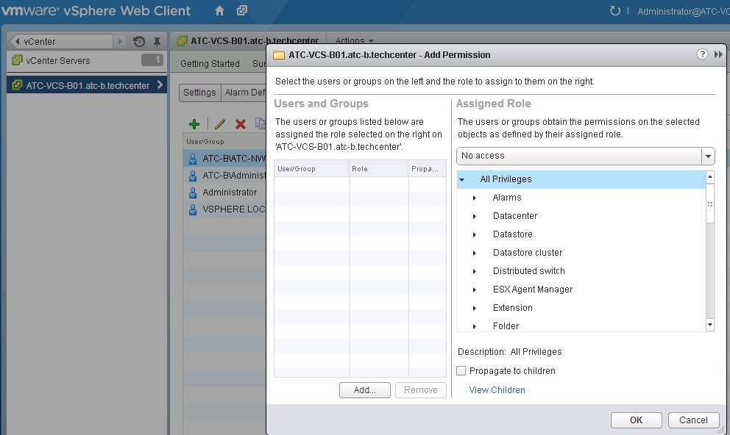Click the Home icon in the header
This screenshot has height=435, width=730.
point(219,11)
